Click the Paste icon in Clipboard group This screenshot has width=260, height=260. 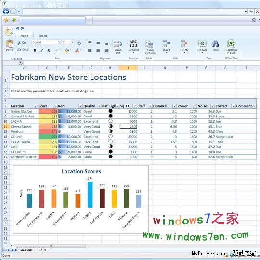pyautogui.click(x=10, y=44)
